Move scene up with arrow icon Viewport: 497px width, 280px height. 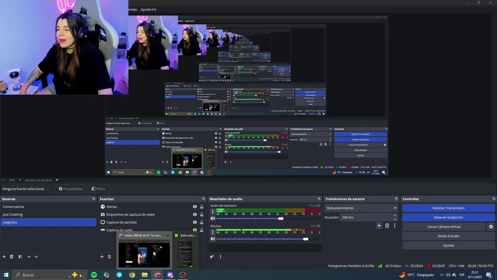29,257
